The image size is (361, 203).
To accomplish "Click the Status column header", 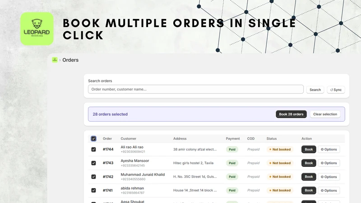I will pos(272,138).
